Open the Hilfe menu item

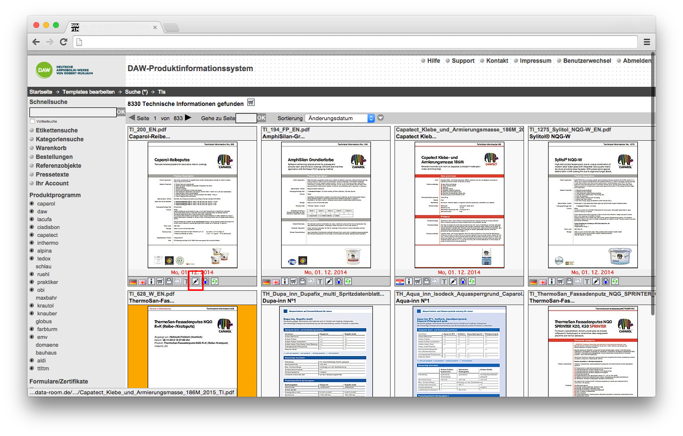click(x=433, y=61)
